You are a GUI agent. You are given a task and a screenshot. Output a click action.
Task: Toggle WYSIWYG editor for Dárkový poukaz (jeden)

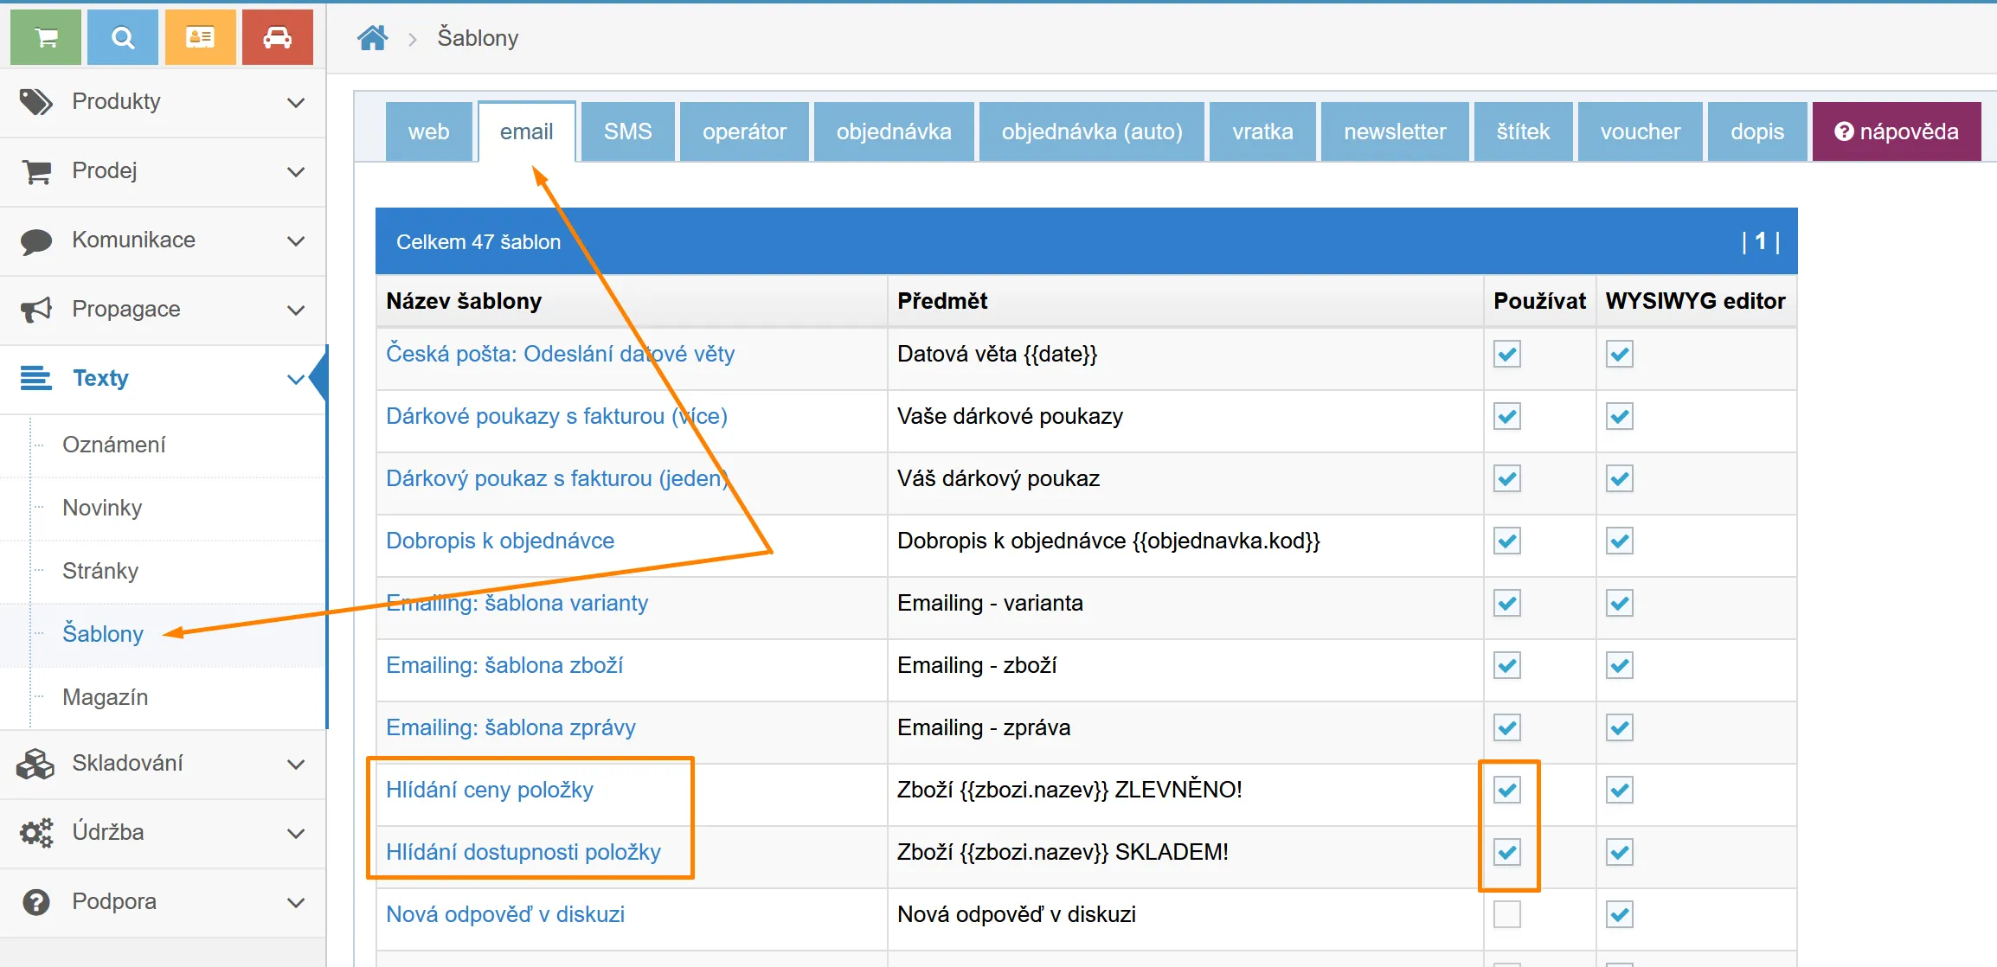pos(1620,478)
